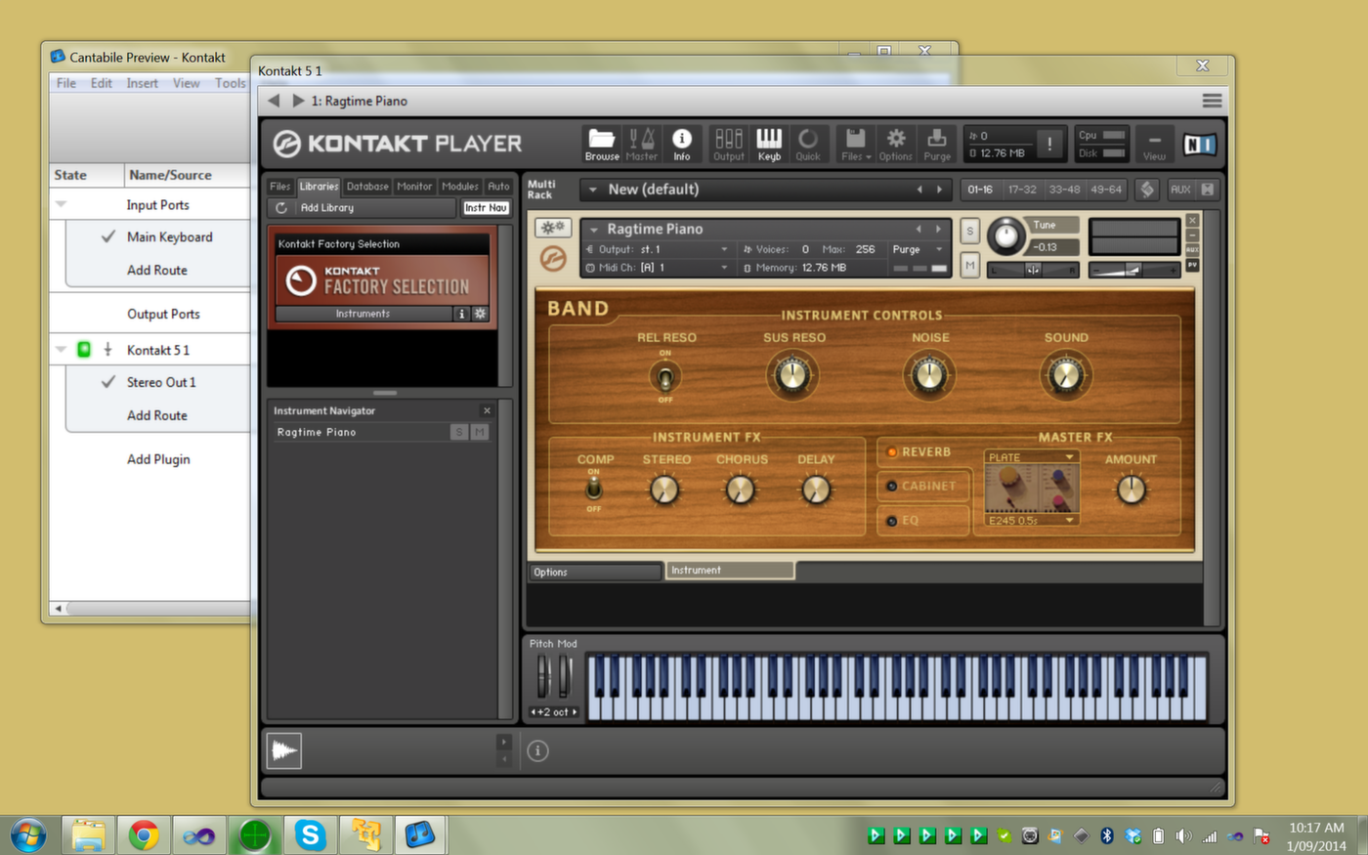Open Factory Selection library info icon

point(462,314)
